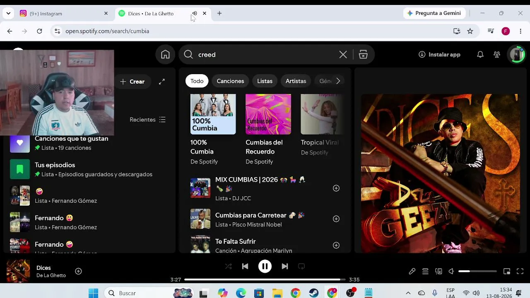Skip to the next track
The image size is (530, 298).
(x=285, y=267)
